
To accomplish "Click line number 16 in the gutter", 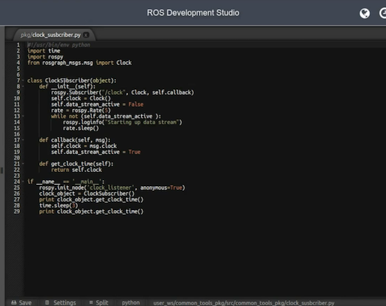I will (x=17, y=134).
